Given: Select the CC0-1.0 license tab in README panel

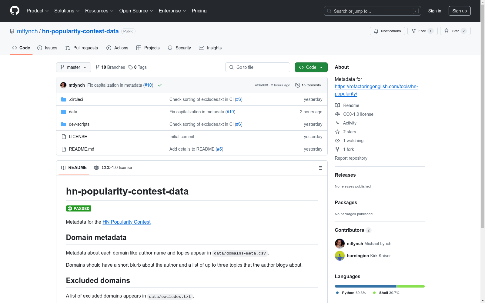Looking at the screenshot, I should (113, 168).
